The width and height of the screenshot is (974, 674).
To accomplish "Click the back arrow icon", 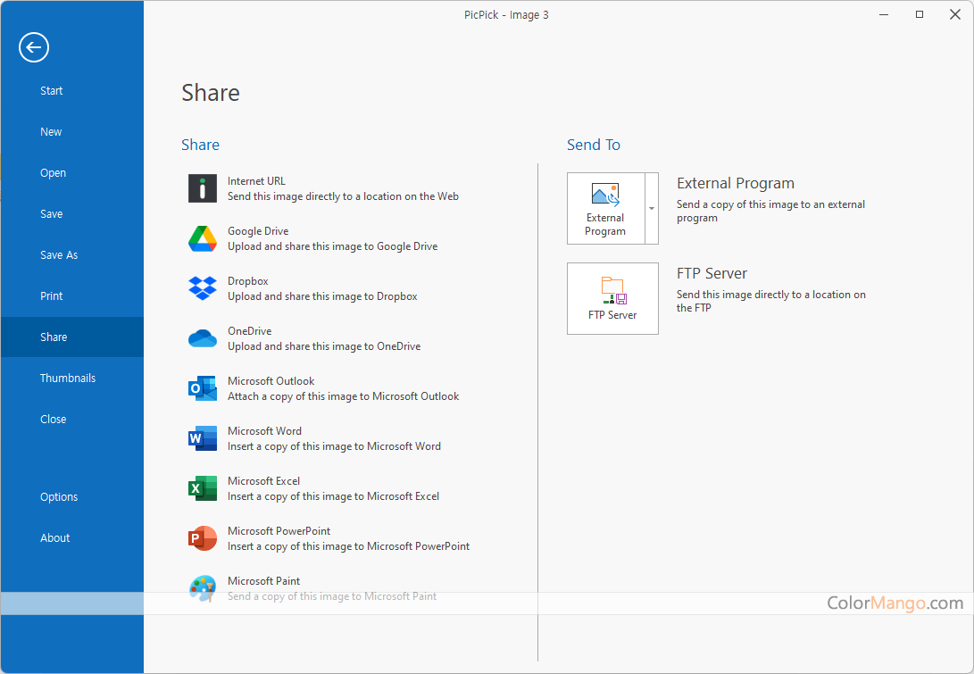I will pyautogui.click(x=34, y=47).
